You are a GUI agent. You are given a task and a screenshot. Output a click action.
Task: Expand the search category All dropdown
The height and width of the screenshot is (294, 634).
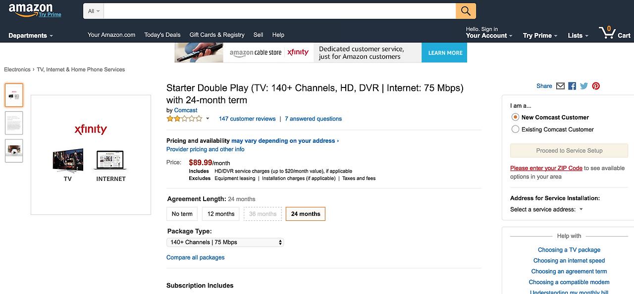94,11
